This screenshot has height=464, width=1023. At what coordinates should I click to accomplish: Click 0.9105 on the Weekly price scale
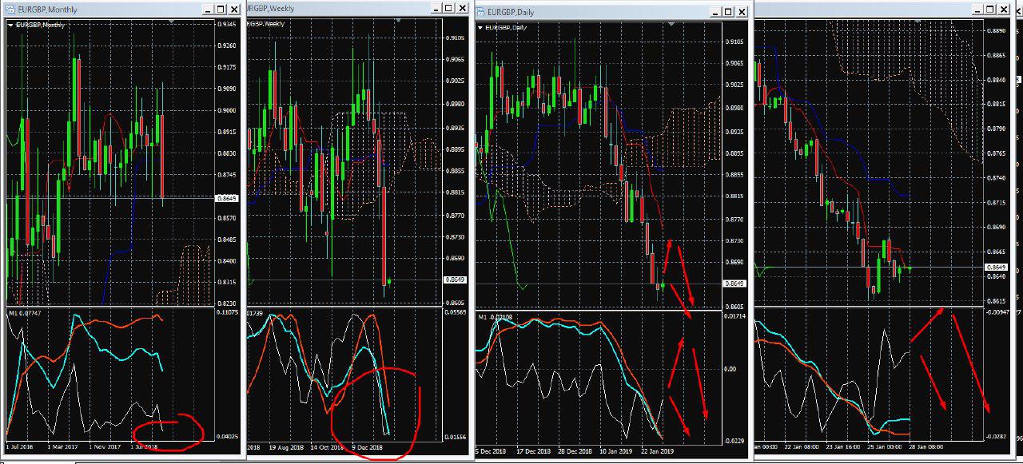456,38
